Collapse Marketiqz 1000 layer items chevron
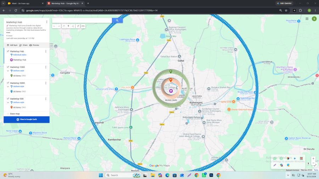 [8, 71]
